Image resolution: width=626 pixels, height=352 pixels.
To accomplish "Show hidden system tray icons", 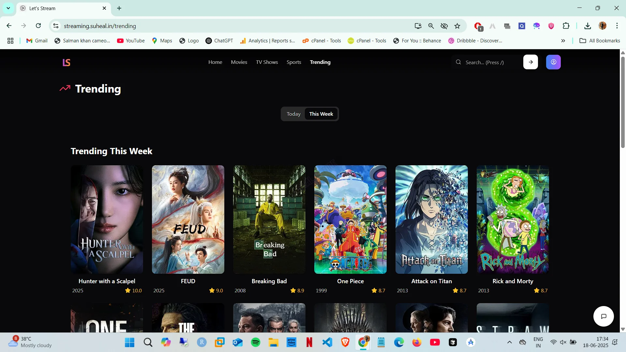I will tap(509, 342).
